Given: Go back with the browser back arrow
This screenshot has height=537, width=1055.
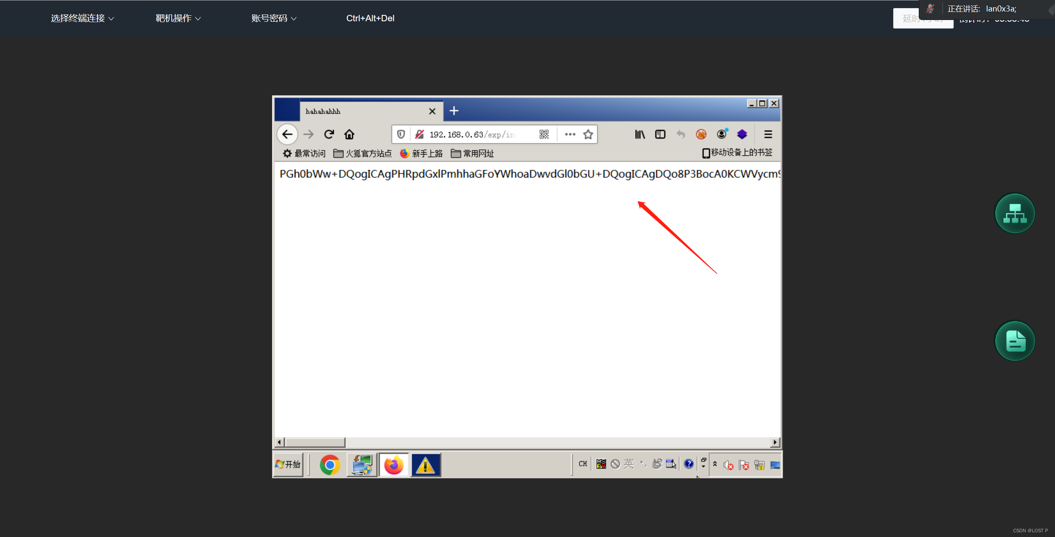Looking at the screenshot, I should (x=287, y=134).
